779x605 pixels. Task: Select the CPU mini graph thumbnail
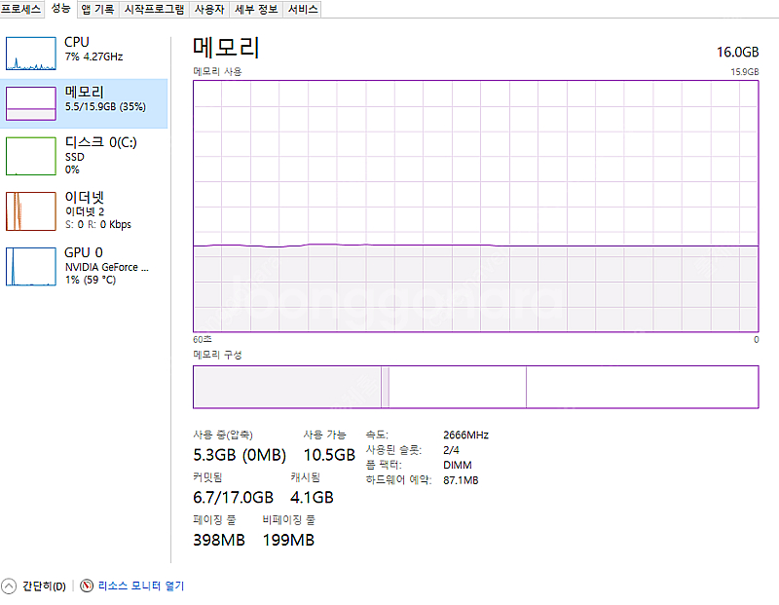coord(31,53)
